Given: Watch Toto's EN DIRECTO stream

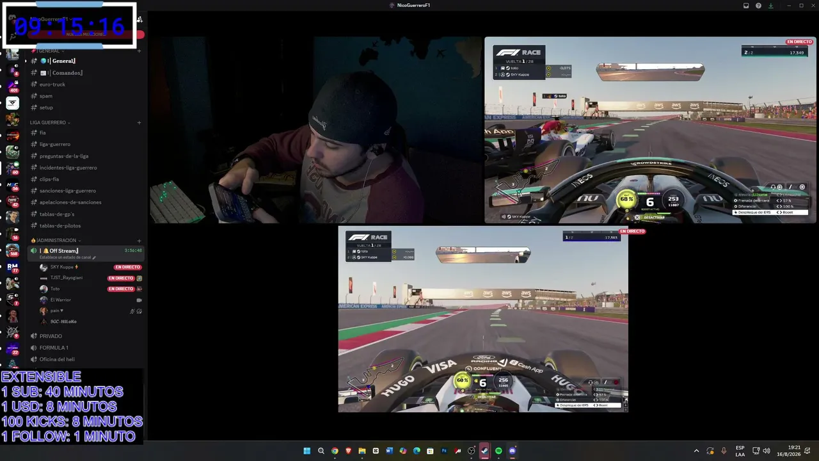Looking at the screenshot, I should (121, 289).
